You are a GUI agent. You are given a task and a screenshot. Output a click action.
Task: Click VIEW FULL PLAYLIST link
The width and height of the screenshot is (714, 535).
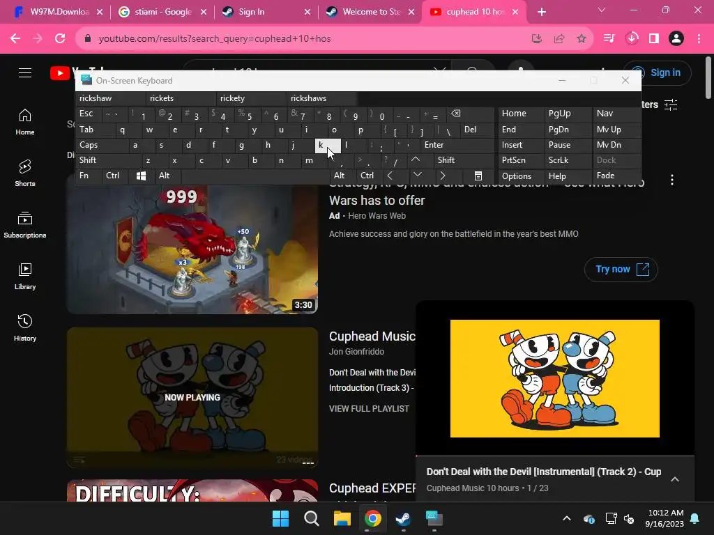(x=369, y=408)
